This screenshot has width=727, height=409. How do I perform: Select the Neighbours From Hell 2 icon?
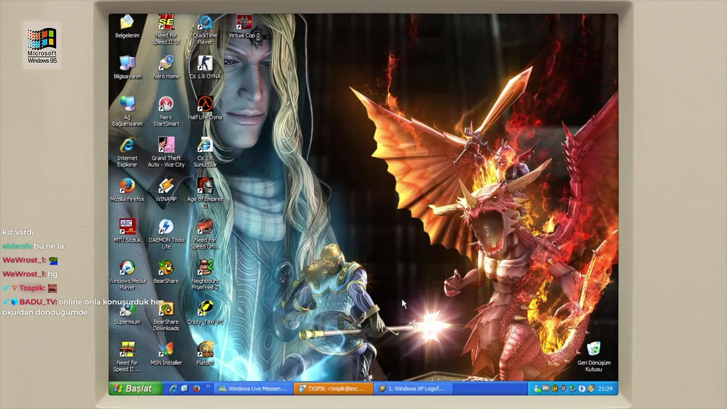205,276
